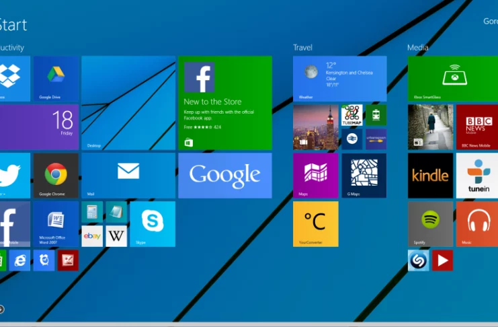Open the Music headphones tile
This screenshot has height=327, width=498.
click(x=477, y=224)
